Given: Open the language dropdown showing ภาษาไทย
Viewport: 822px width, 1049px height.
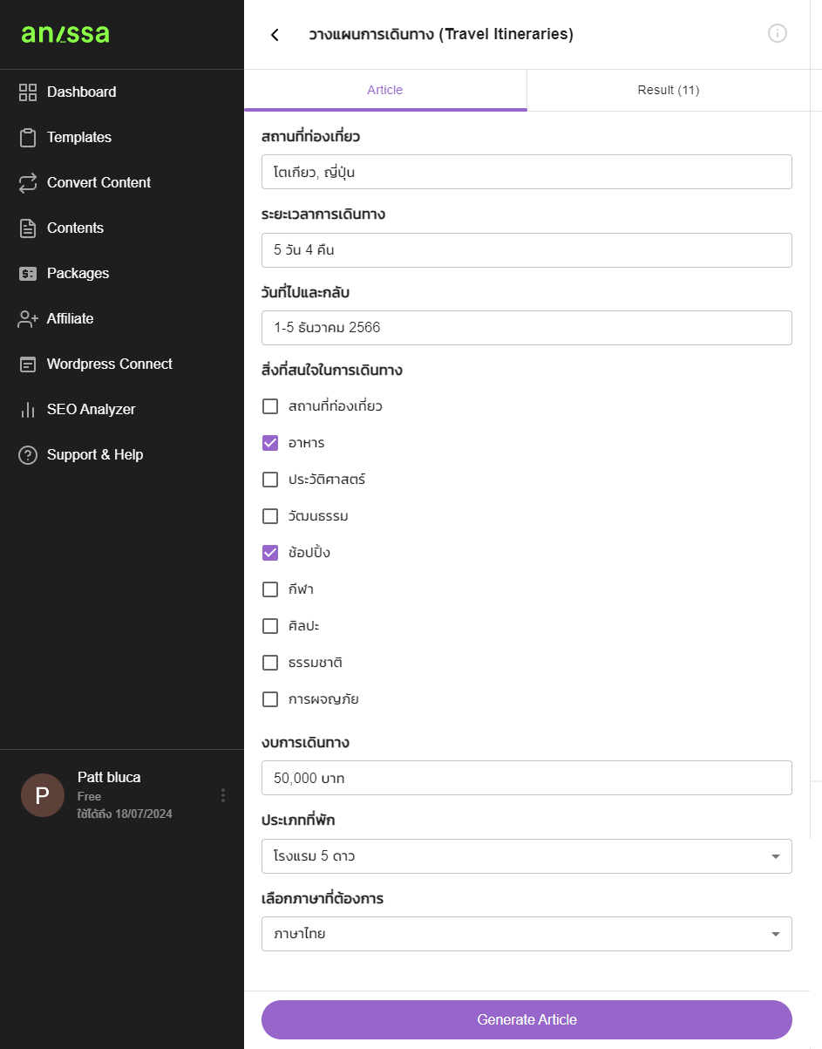Looking at the screenshot, I should [526, 934].
